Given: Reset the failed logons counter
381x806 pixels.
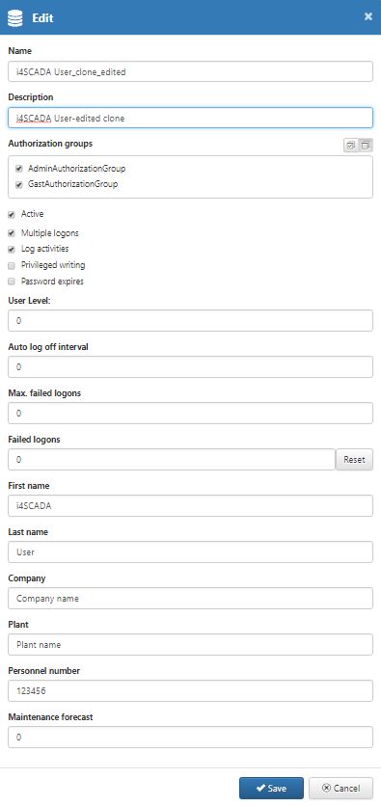Looking at the screenshot, I should pyautogui.click(x=354, y=460).
